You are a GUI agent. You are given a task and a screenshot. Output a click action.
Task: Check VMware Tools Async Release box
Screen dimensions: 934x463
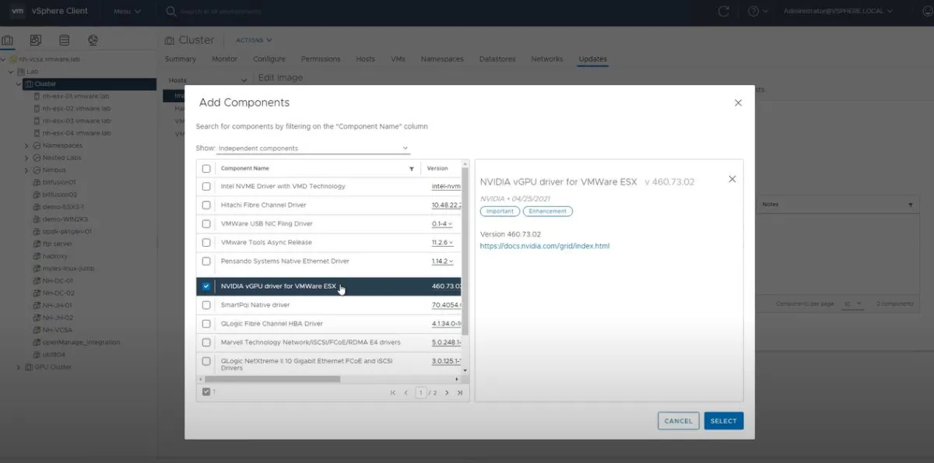[x=206, y=243]
